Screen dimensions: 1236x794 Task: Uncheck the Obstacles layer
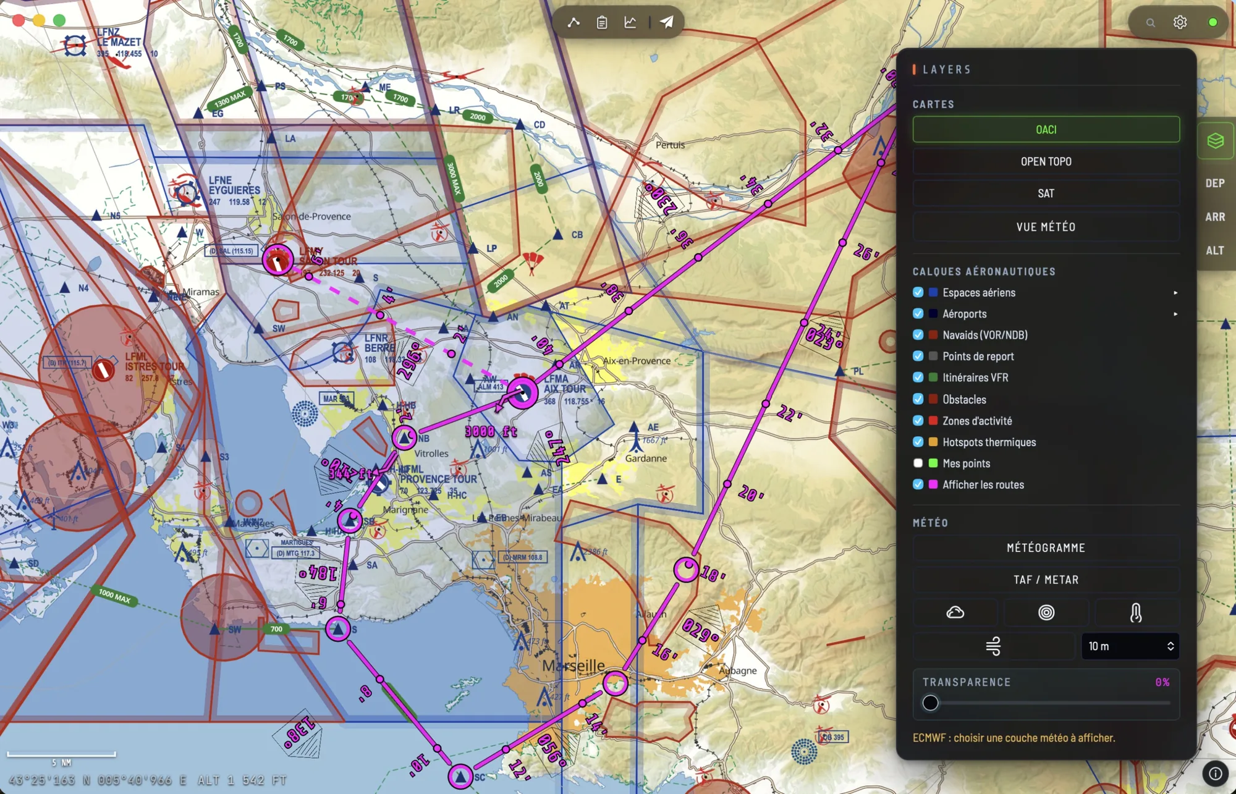[x=918, y=399]
